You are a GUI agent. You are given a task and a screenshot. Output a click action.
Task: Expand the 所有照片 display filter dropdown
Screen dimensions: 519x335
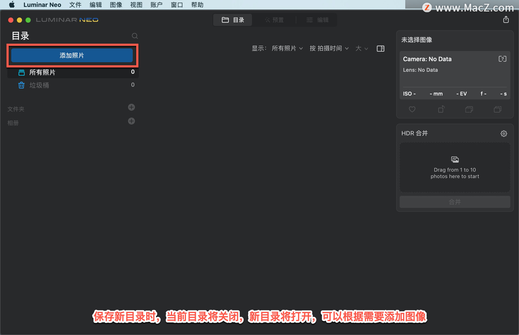287,48
